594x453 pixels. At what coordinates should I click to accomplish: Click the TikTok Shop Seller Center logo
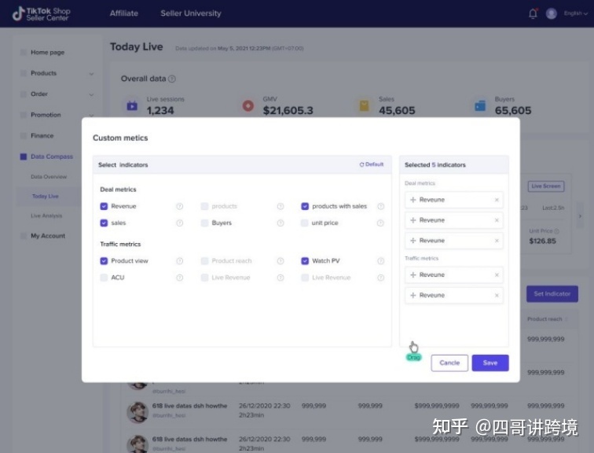[41, 13]
